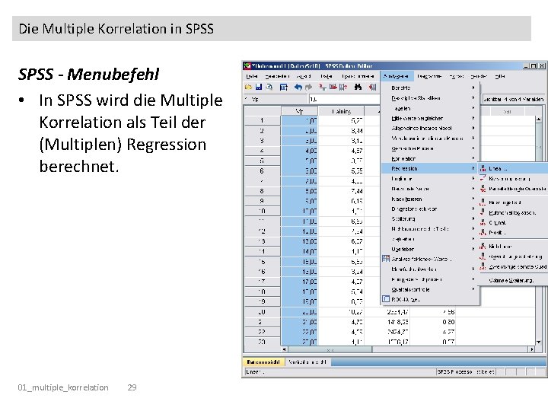
Task: Click the Vp column header
Action: pyautogui.click(x=300, y=111)
